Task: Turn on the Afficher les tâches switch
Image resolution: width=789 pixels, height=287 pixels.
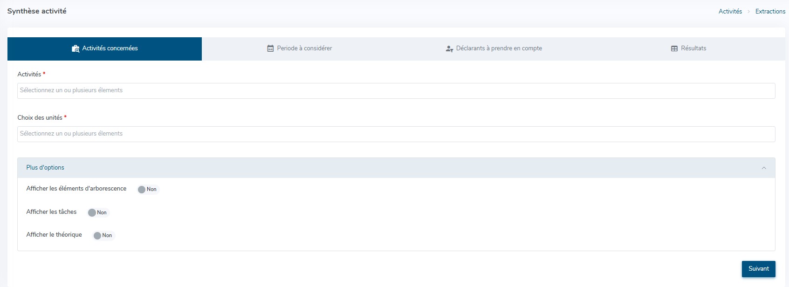Action: coord(98,212)
